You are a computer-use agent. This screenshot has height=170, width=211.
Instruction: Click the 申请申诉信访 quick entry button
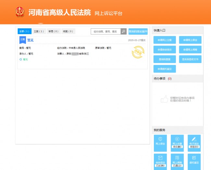165,50
